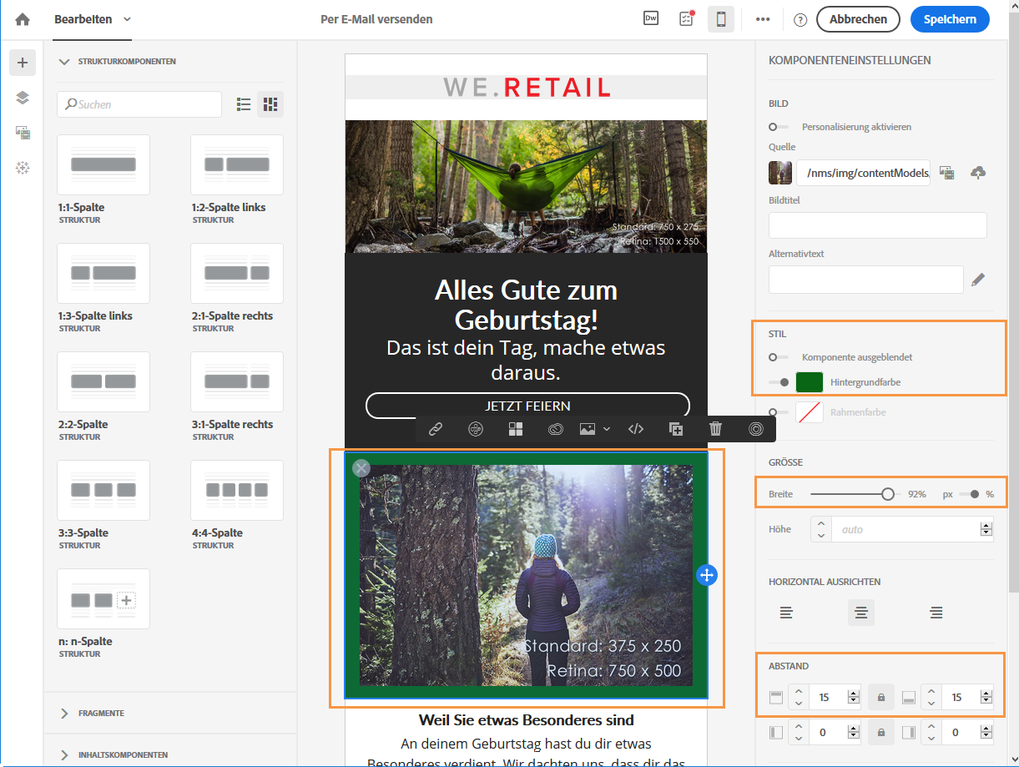Remove image via grey X circle
Viewport: 1019px width, 767px height.
pyautogui.click(x=361, y=467)
